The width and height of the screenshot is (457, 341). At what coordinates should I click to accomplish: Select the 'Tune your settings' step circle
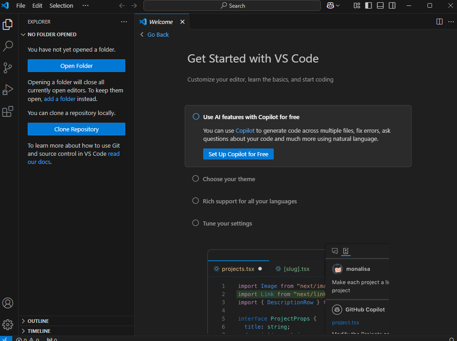196,223
